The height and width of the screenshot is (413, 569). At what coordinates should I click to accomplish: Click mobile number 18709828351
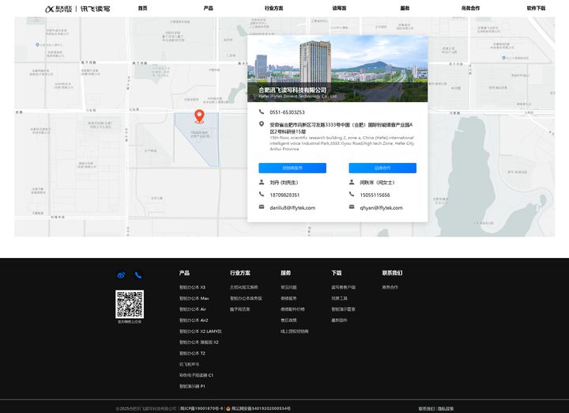point(284,195)
